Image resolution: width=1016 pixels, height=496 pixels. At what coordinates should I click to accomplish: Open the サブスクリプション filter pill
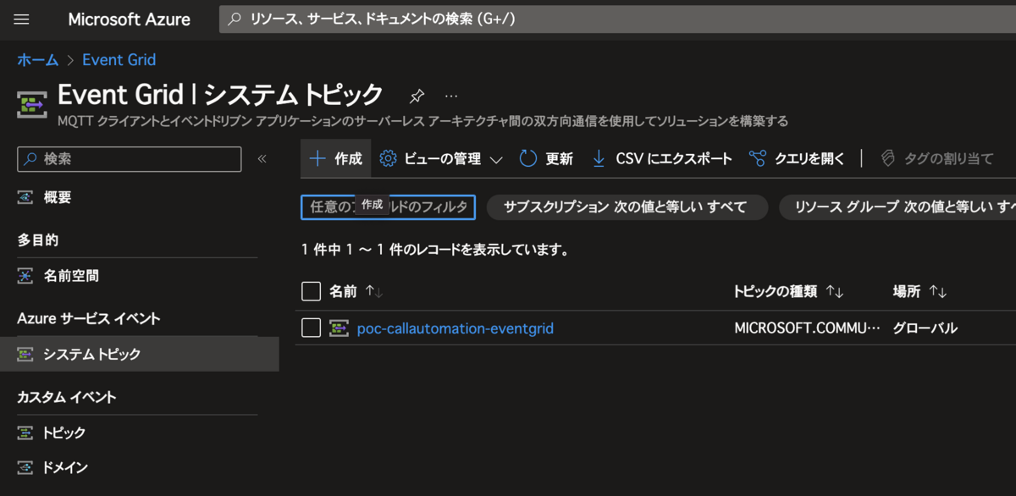click(x=627, y=207)
